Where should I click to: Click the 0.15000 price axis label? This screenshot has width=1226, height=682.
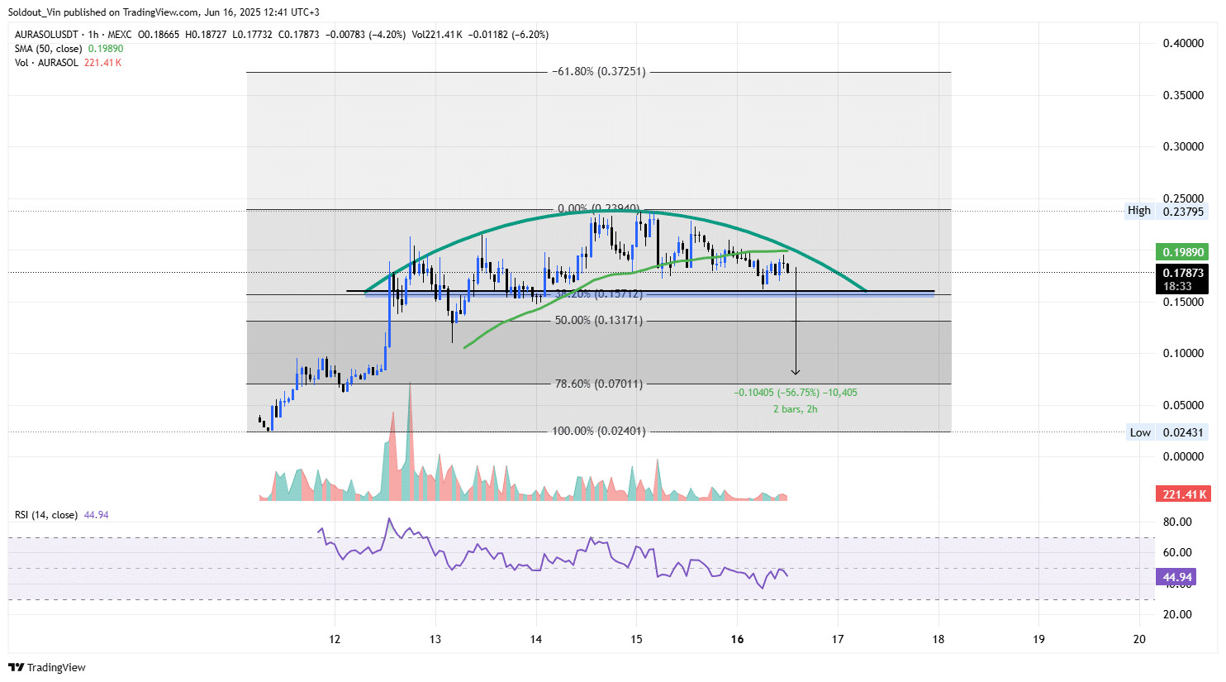(1183, 303)
